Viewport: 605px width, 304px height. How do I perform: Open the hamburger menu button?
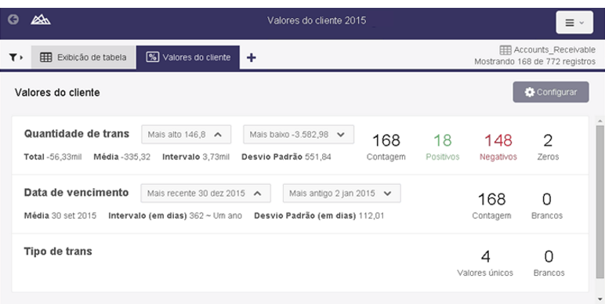click(574, 23)
